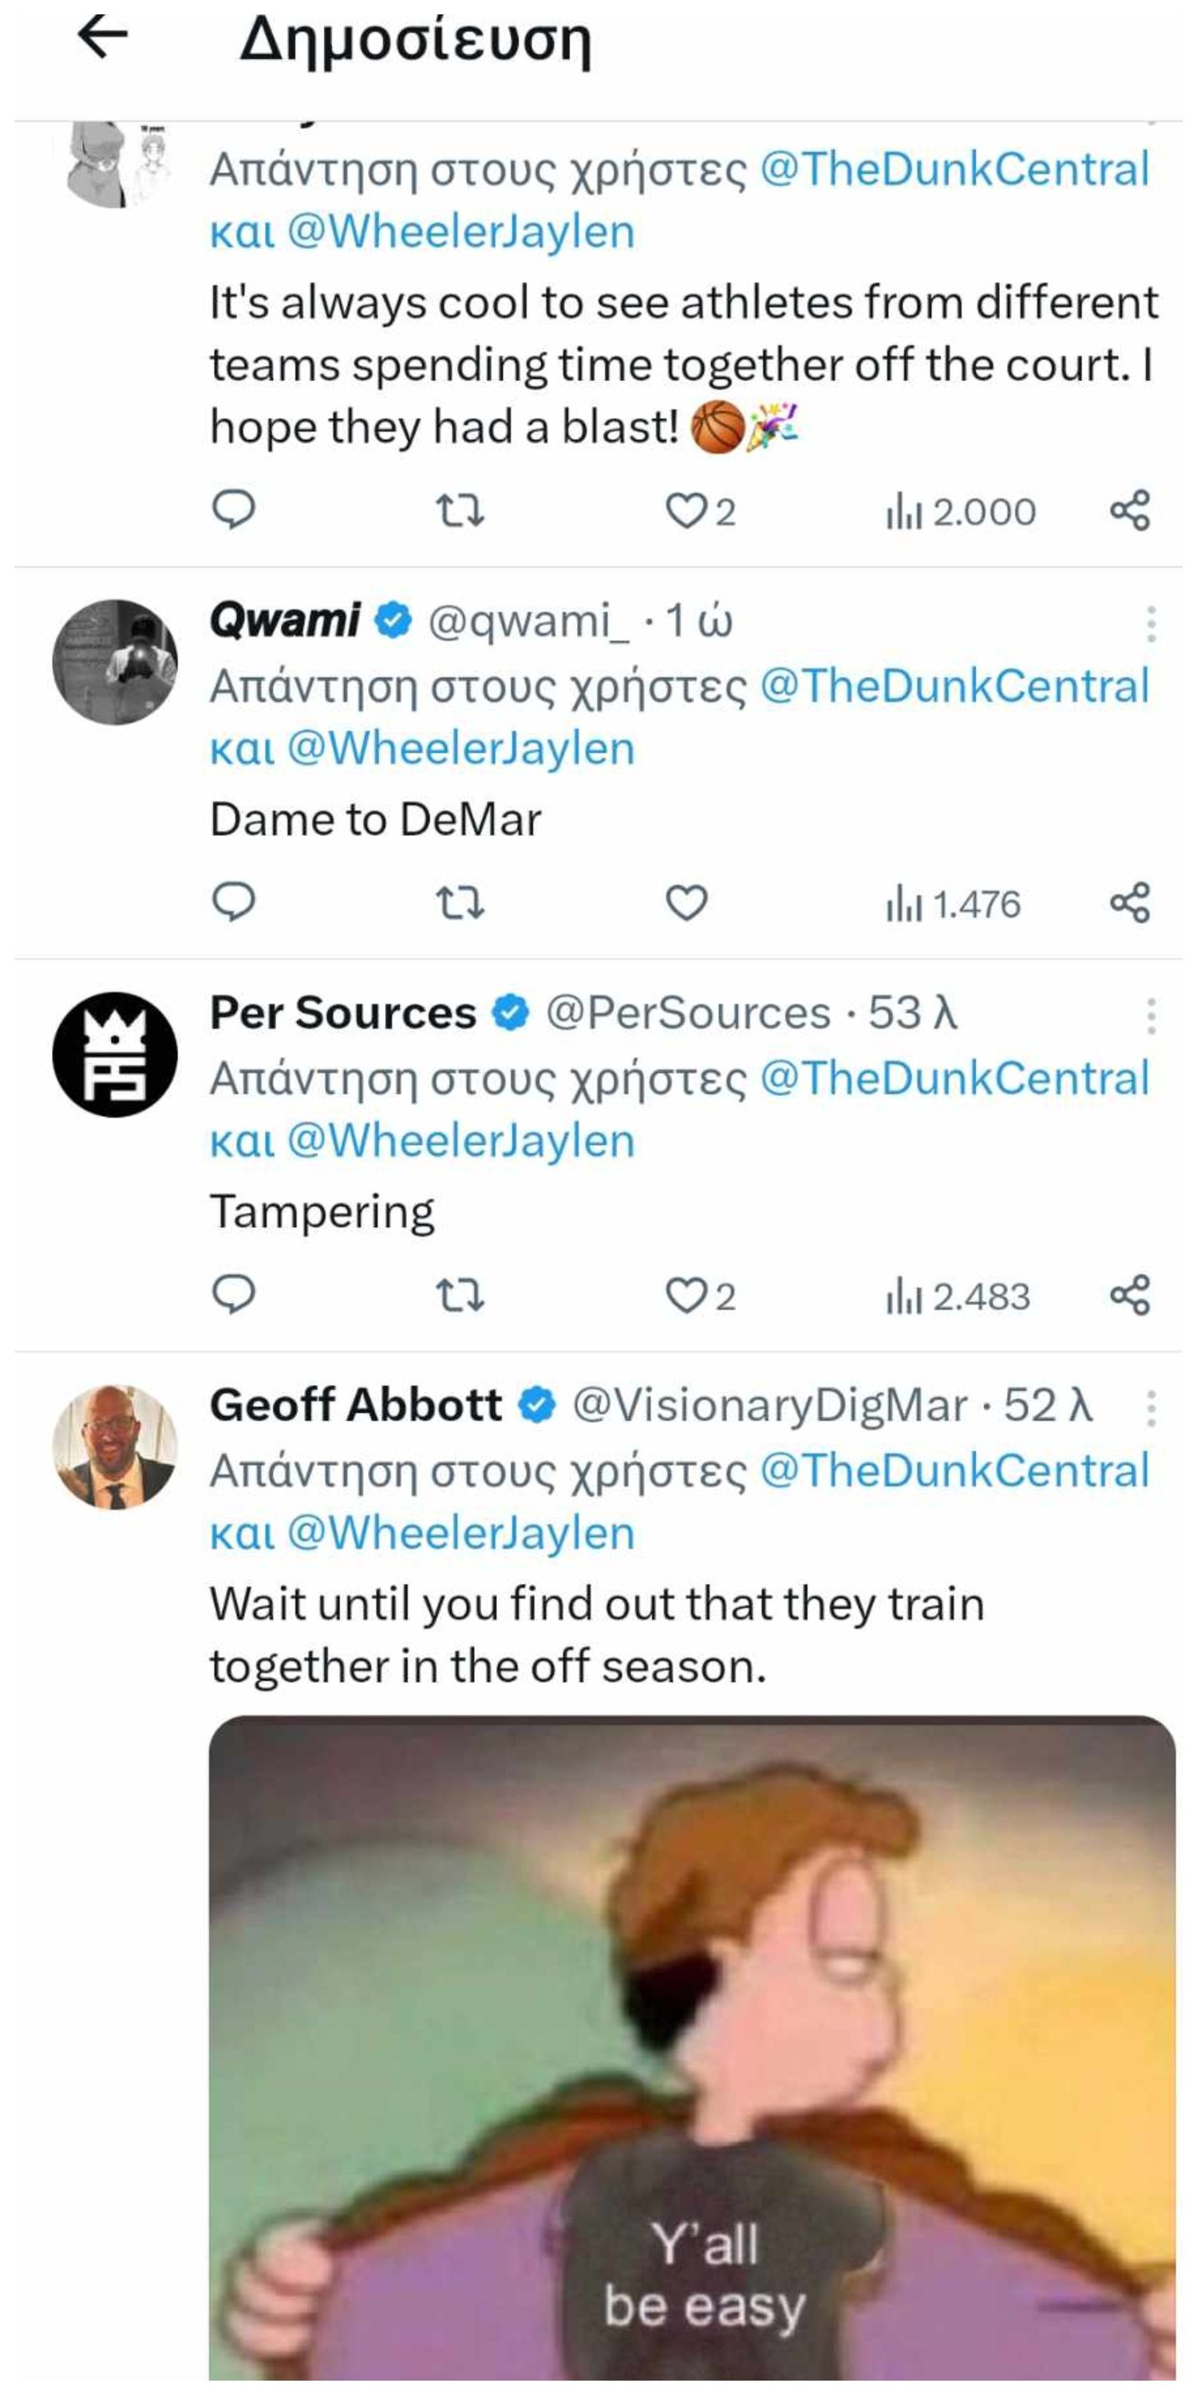Open @TheDunkCentral link in Geoff Abbott's reply
The height and width of the screenshot is (2395, 1197).
pos(954,1470)
